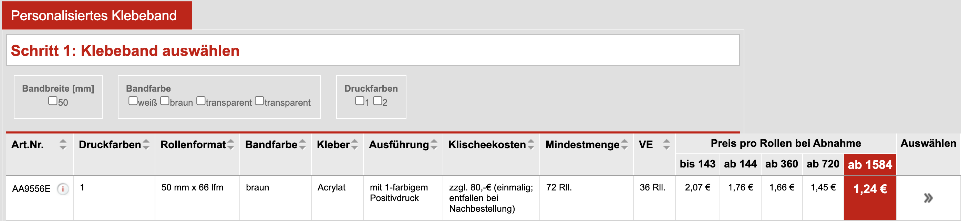Click the ab 1584 price tier header
961x221 pixels.
click(x=870, y=164)
